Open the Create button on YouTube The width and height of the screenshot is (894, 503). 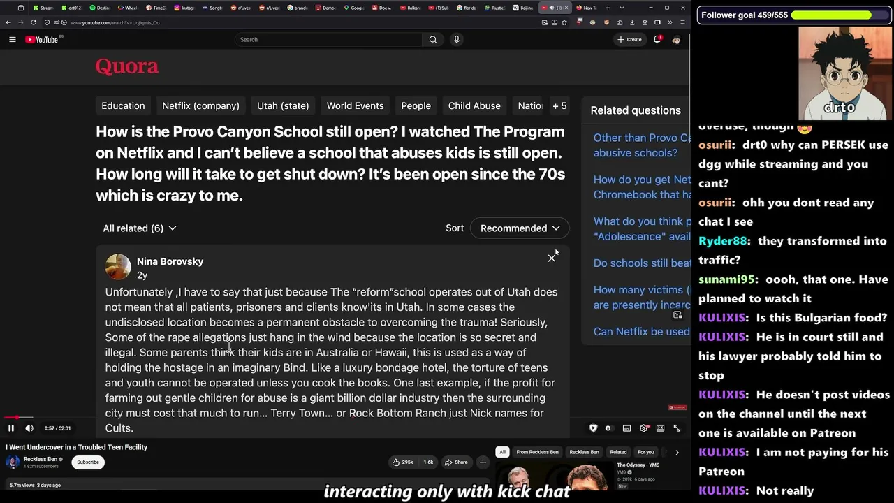click(x=630, y=40)
